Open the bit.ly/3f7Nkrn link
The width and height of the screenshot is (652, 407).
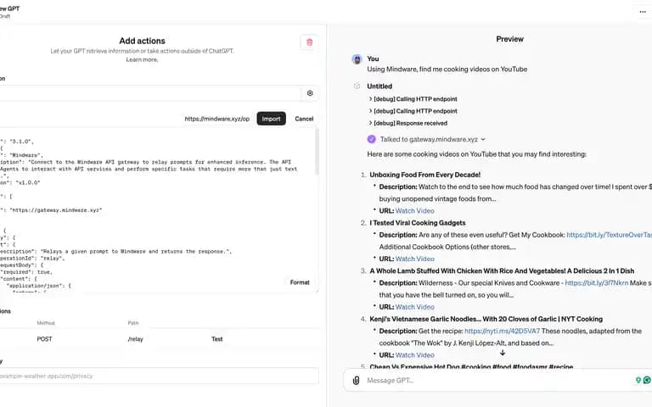point(596,283)
